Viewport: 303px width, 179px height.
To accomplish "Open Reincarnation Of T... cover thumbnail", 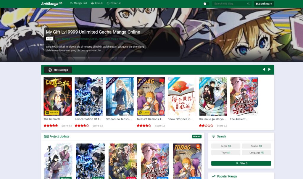I will coord(89,97).
